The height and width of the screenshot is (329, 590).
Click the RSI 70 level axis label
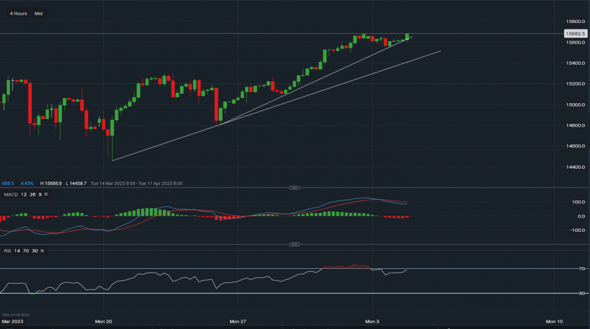click(x=582, y=269)
